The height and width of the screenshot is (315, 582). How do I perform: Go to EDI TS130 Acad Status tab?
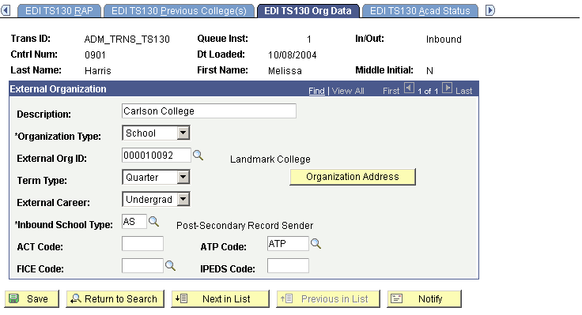(x=420, y=11)
